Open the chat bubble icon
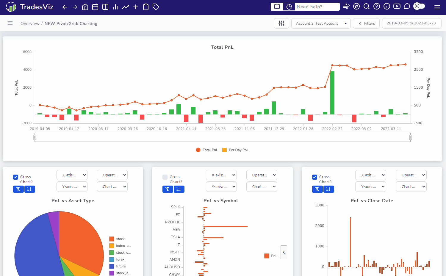This screenshot has width=446, height=276. (407, 6)
